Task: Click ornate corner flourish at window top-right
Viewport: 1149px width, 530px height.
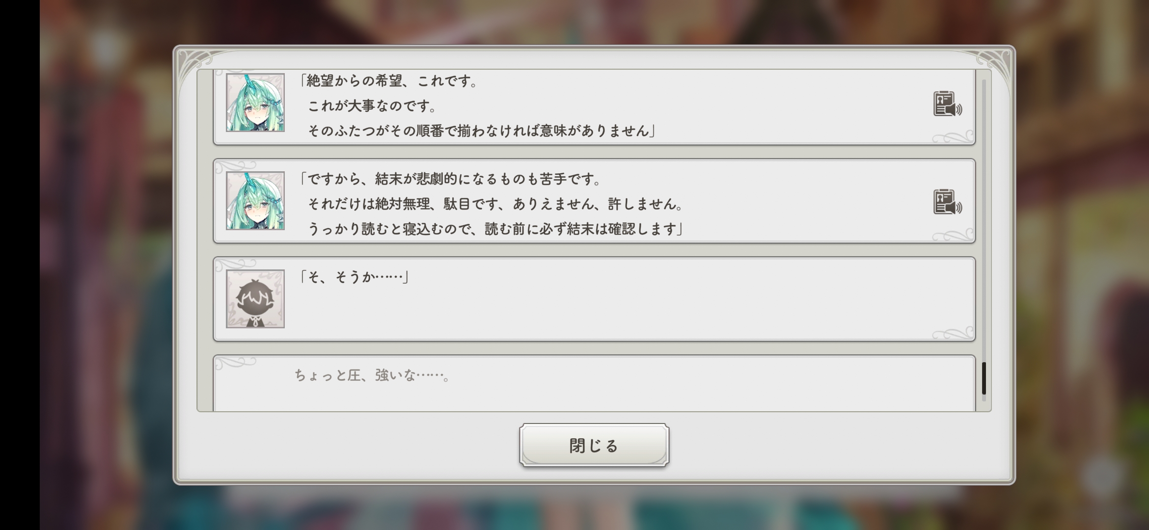Action: click(992, 66)
